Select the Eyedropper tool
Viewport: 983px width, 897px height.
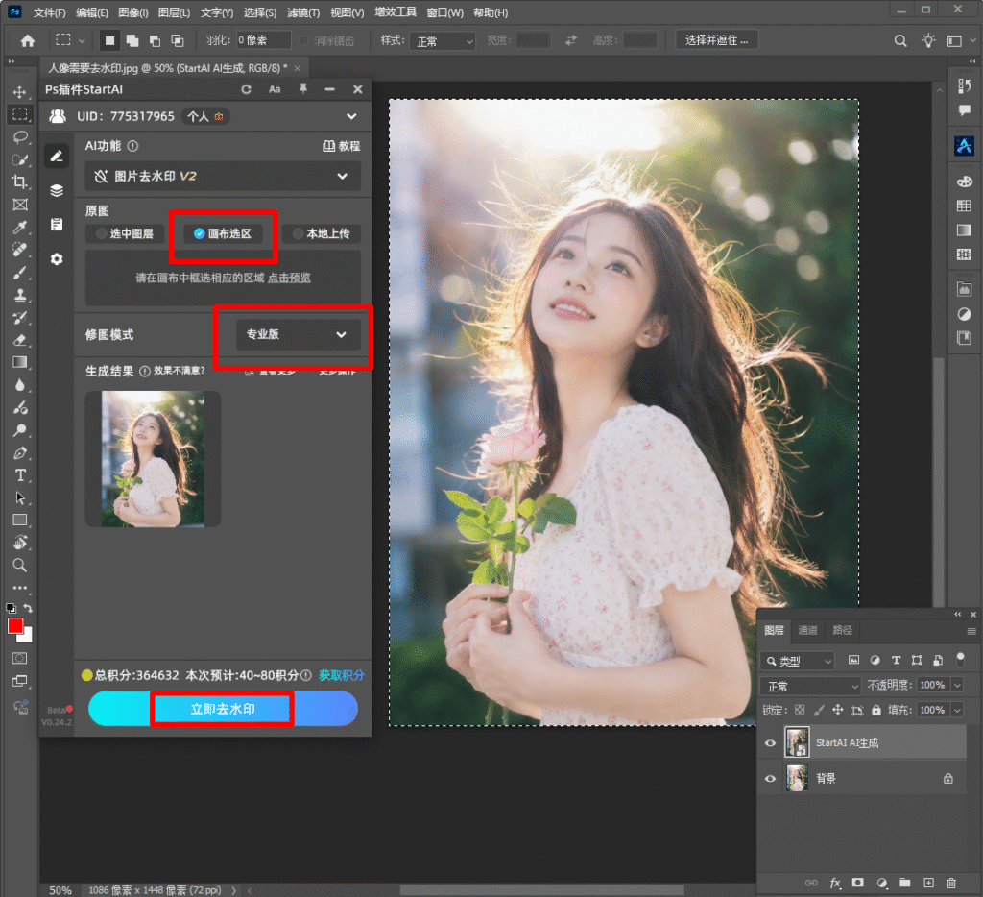point(19,227)
